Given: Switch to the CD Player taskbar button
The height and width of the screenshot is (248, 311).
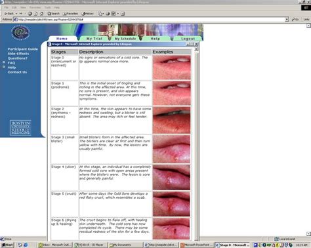Looking at the screenshot, I should click(x=91, y=245).
